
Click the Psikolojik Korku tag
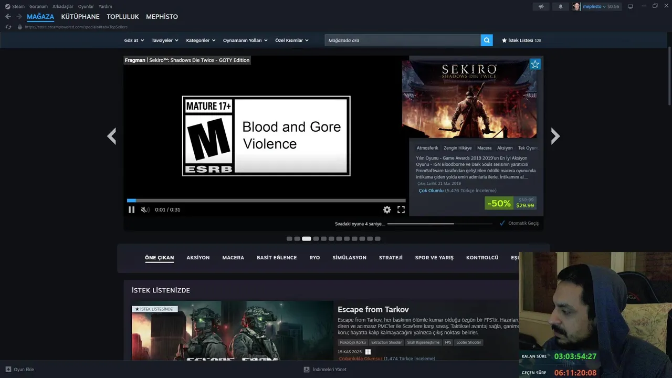click(x=353, y=342)
